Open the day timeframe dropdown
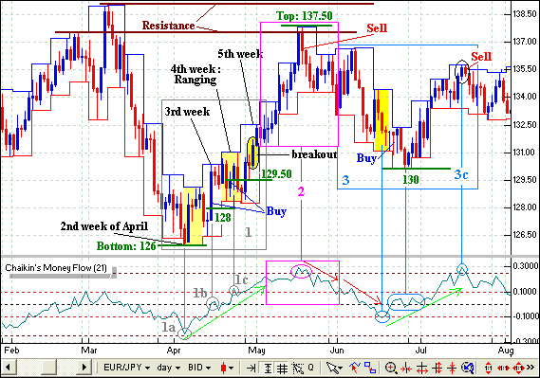This screenshot has width=540, height=378. tap(168, 368)
